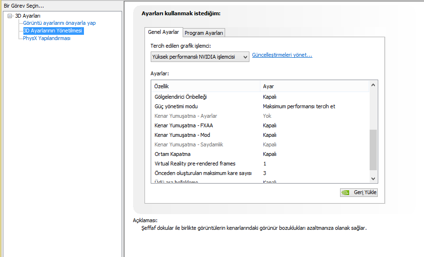Select the Gölgelendirici Önbelleği setting row
This screenshot has height=257, width=424.
coord(260,97)
